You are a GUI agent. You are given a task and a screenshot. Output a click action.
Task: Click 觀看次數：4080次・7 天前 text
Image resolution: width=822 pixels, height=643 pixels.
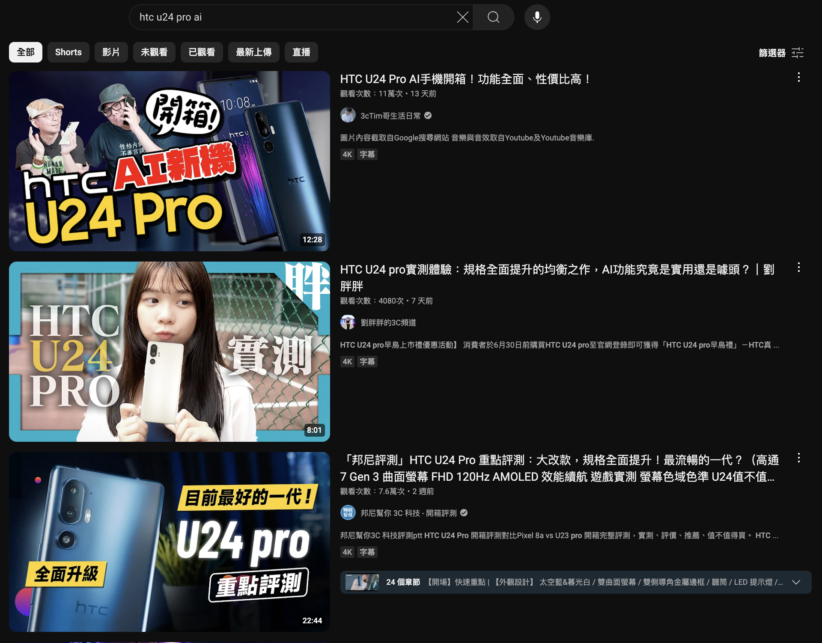coord(386,301)
